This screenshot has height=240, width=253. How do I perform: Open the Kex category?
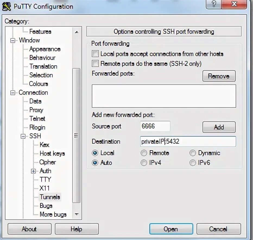click(x=44, y=145)
